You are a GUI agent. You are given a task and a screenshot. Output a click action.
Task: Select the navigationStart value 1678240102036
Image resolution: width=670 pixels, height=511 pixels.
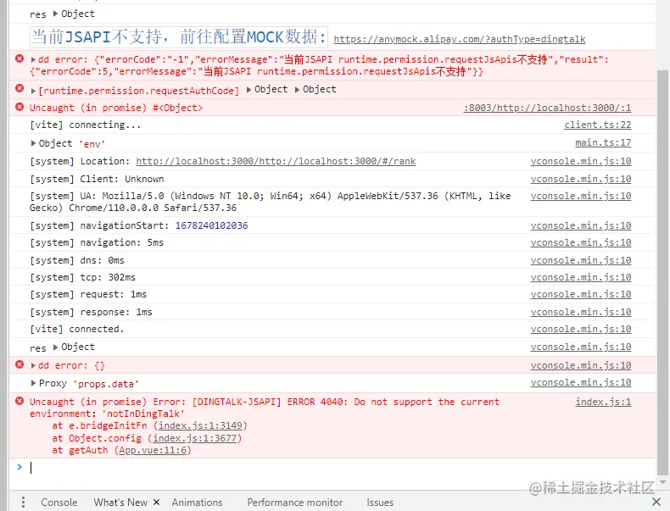tap(211, 225)
